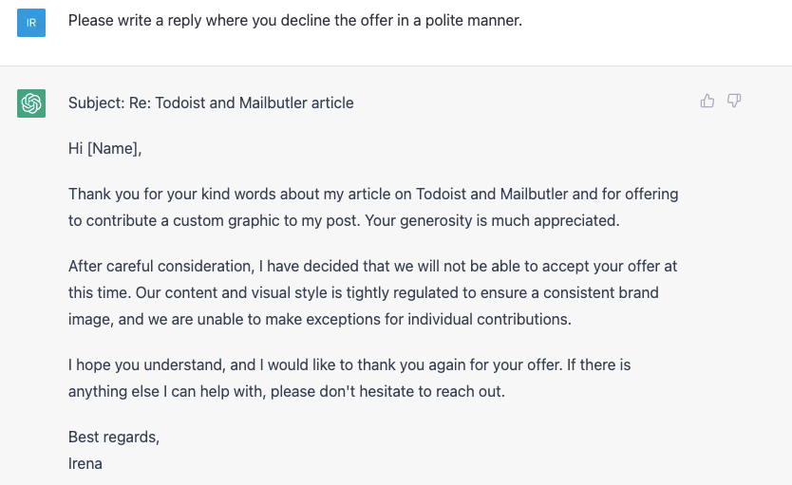Click the "Best regards," closing line
The height and width of the screenshot is (485, 792).
114,437
